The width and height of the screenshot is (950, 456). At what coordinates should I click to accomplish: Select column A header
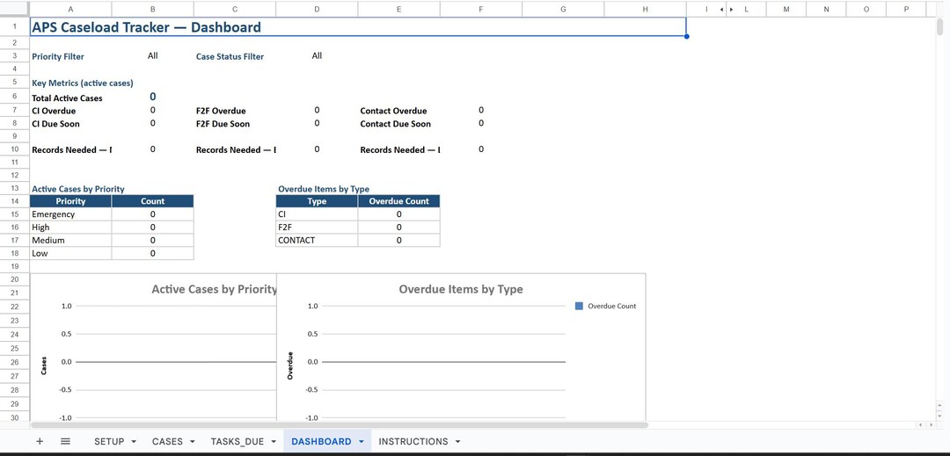[x=71, y=9]
